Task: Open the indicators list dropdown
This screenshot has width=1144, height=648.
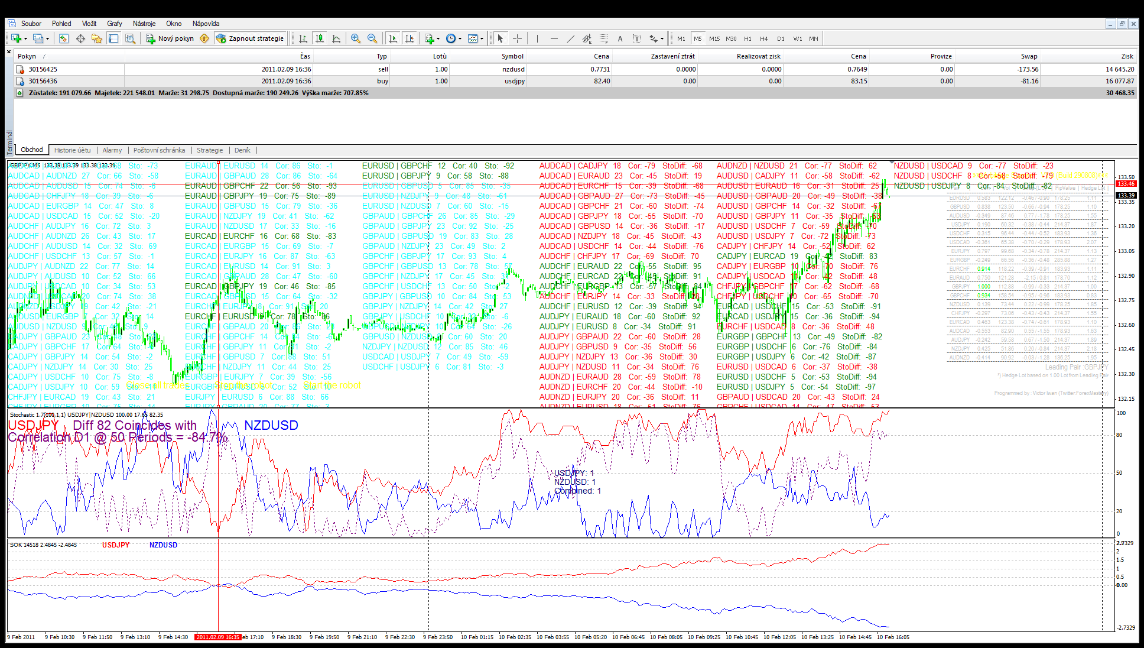Action: point(438,38)
